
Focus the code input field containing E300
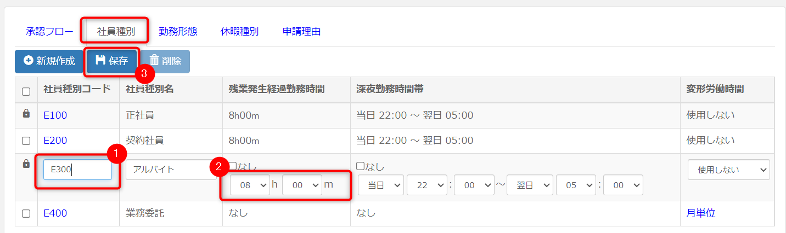77,170
